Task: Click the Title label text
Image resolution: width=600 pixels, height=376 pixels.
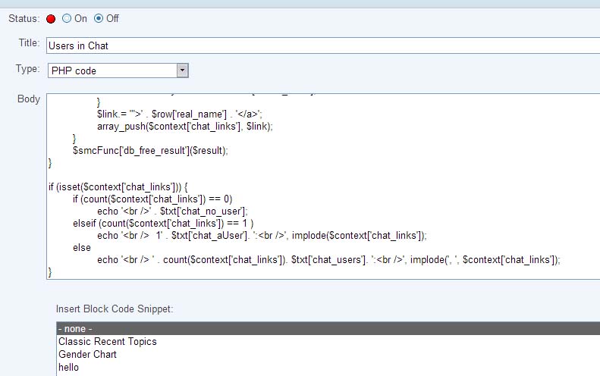Action: (x=29, y=43)
